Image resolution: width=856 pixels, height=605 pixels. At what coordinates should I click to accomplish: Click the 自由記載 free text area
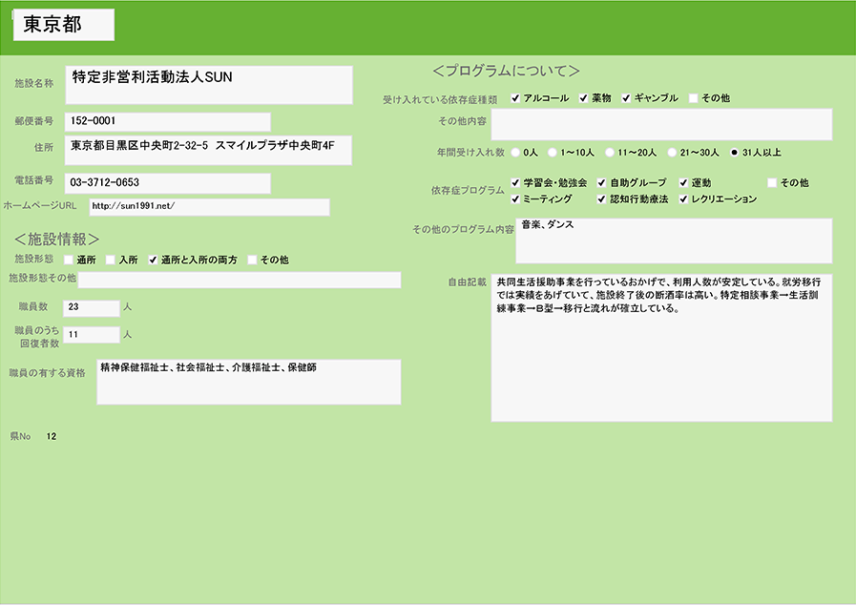point(661,348)
